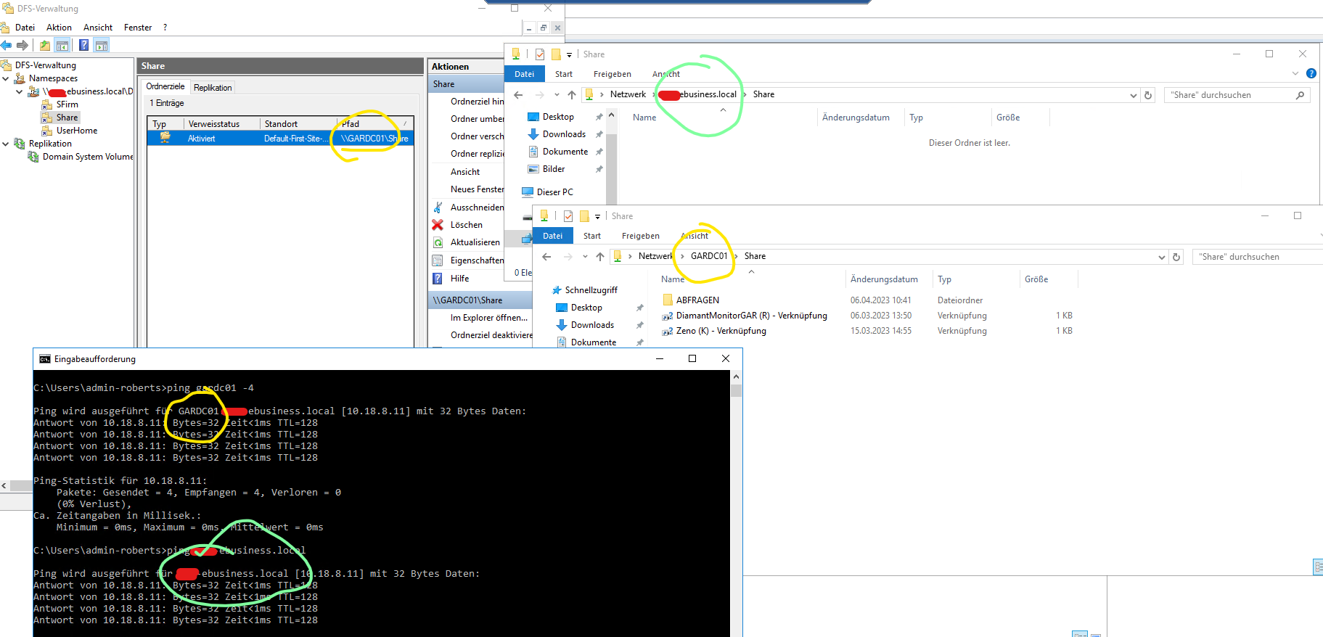Switch to the Replikation tab
This screenshot has width=1323, height=637.
click(x=213, y=88)
